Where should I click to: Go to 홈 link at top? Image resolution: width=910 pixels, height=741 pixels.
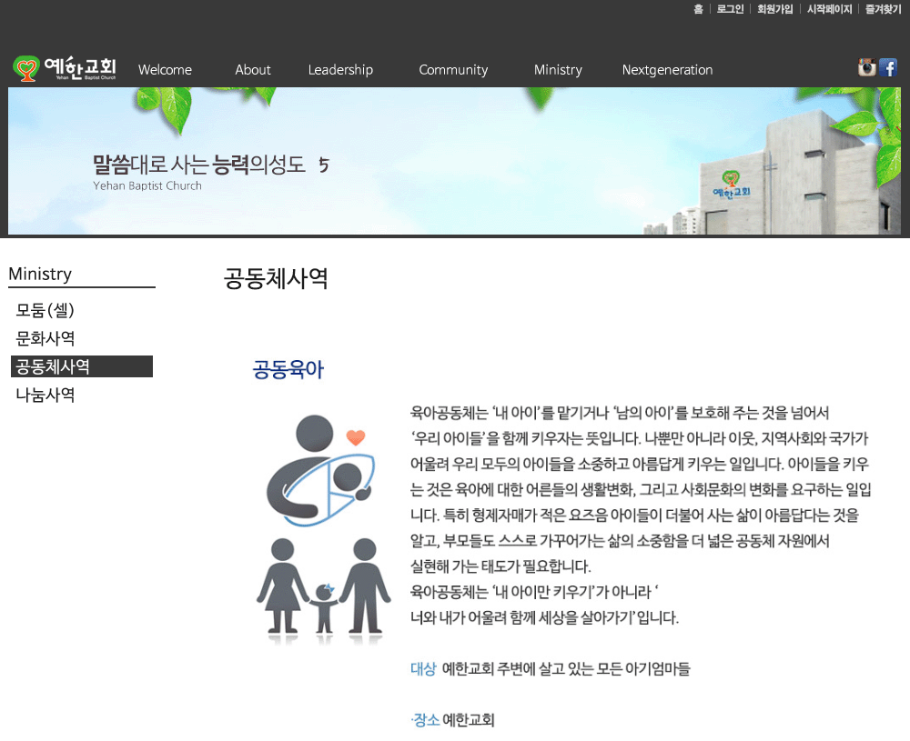(698, 9)
